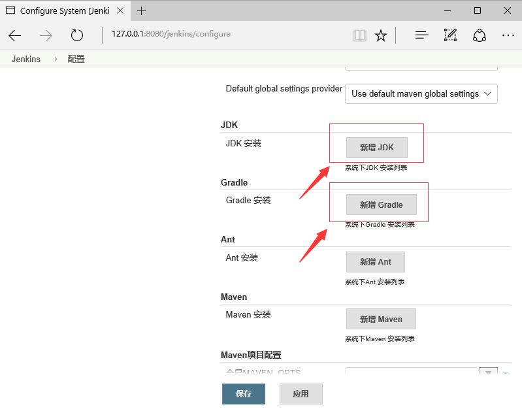Image resolution: width=522 pixels, height=411 pixels.
Task: Click the Default global settings provider label
Action: pos(284,89)
